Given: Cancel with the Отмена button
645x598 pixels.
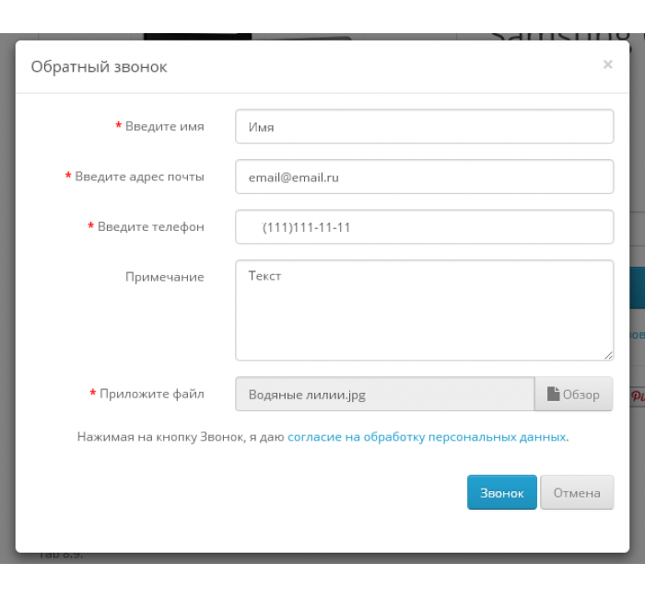Looking at the screenshot, I should (577, 492).
